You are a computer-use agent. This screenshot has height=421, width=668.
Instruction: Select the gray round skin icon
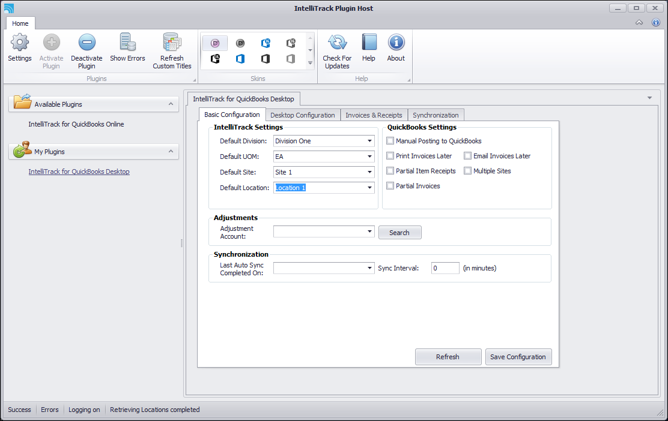(x=240, y=43)
